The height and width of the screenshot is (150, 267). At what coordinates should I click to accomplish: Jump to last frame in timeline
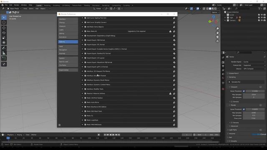click(119, 135)
